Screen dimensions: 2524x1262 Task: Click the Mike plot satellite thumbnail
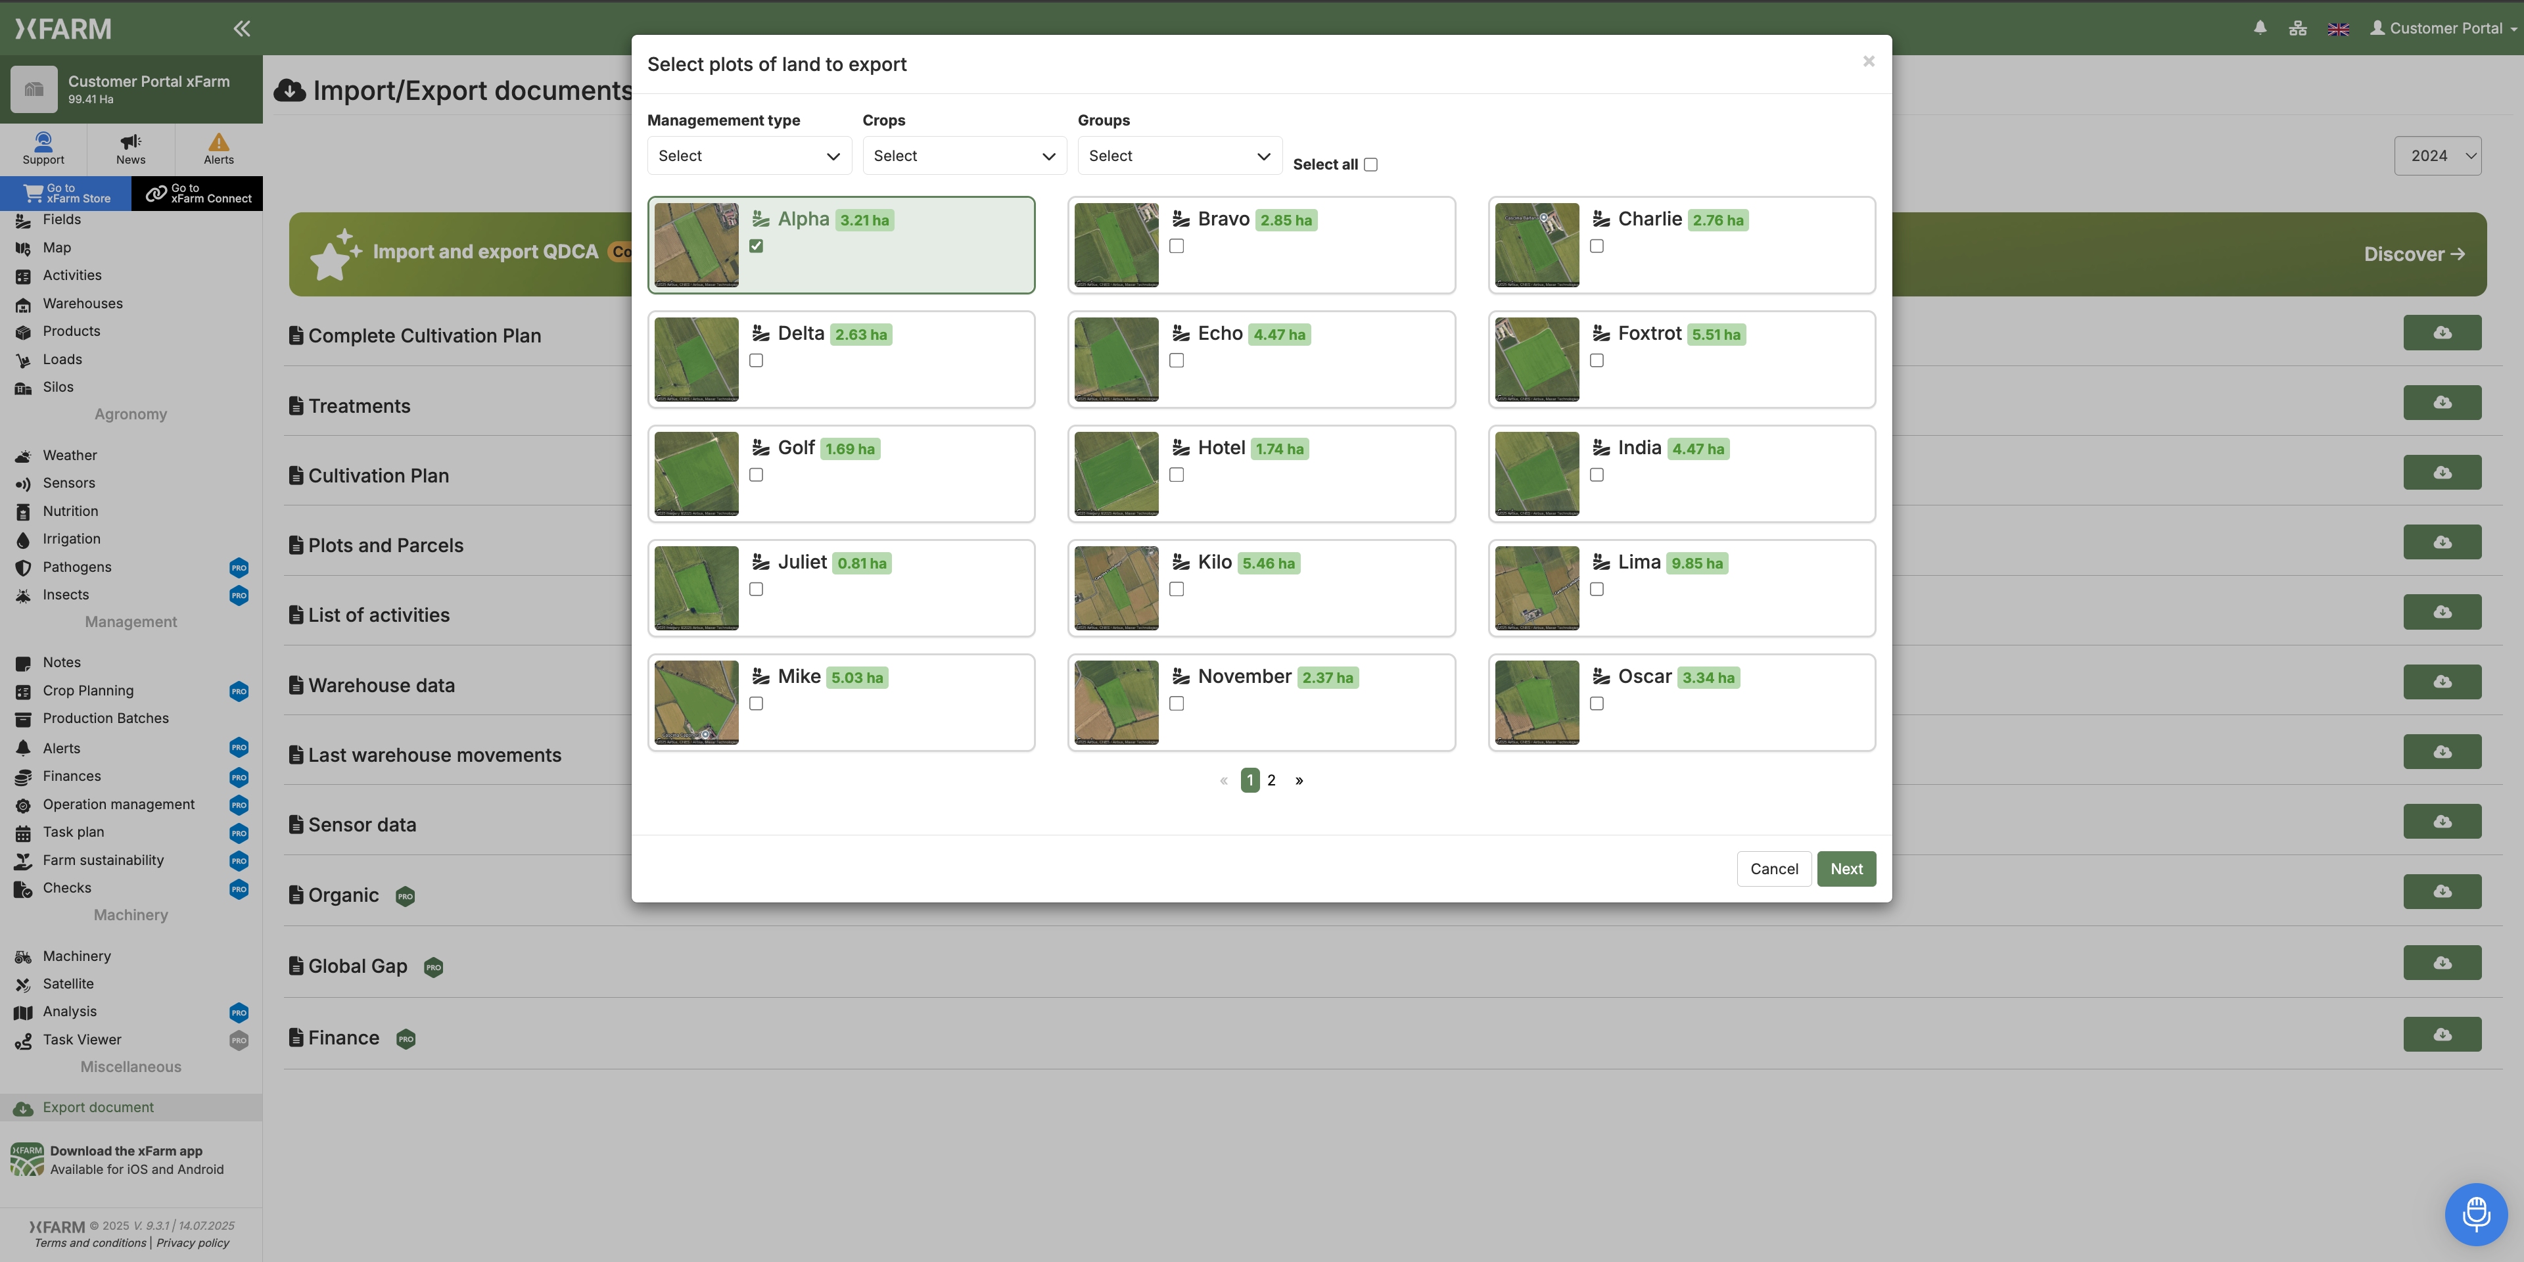pos(695,703)
